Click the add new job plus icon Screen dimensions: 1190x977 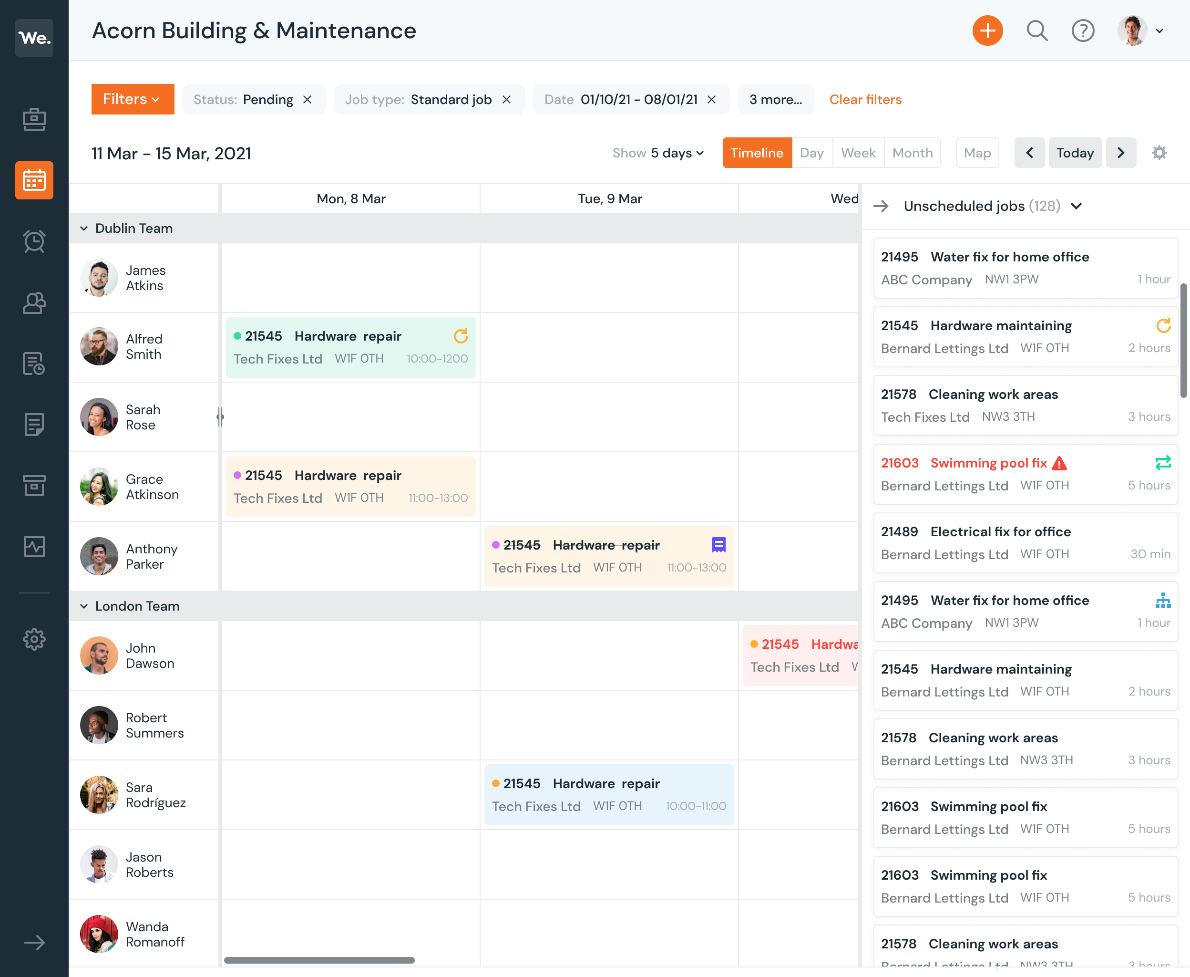tap(987, 31)
